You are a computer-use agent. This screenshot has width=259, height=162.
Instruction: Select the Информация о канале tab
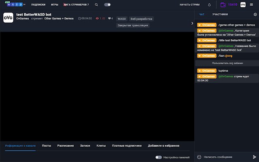point(20,146)
